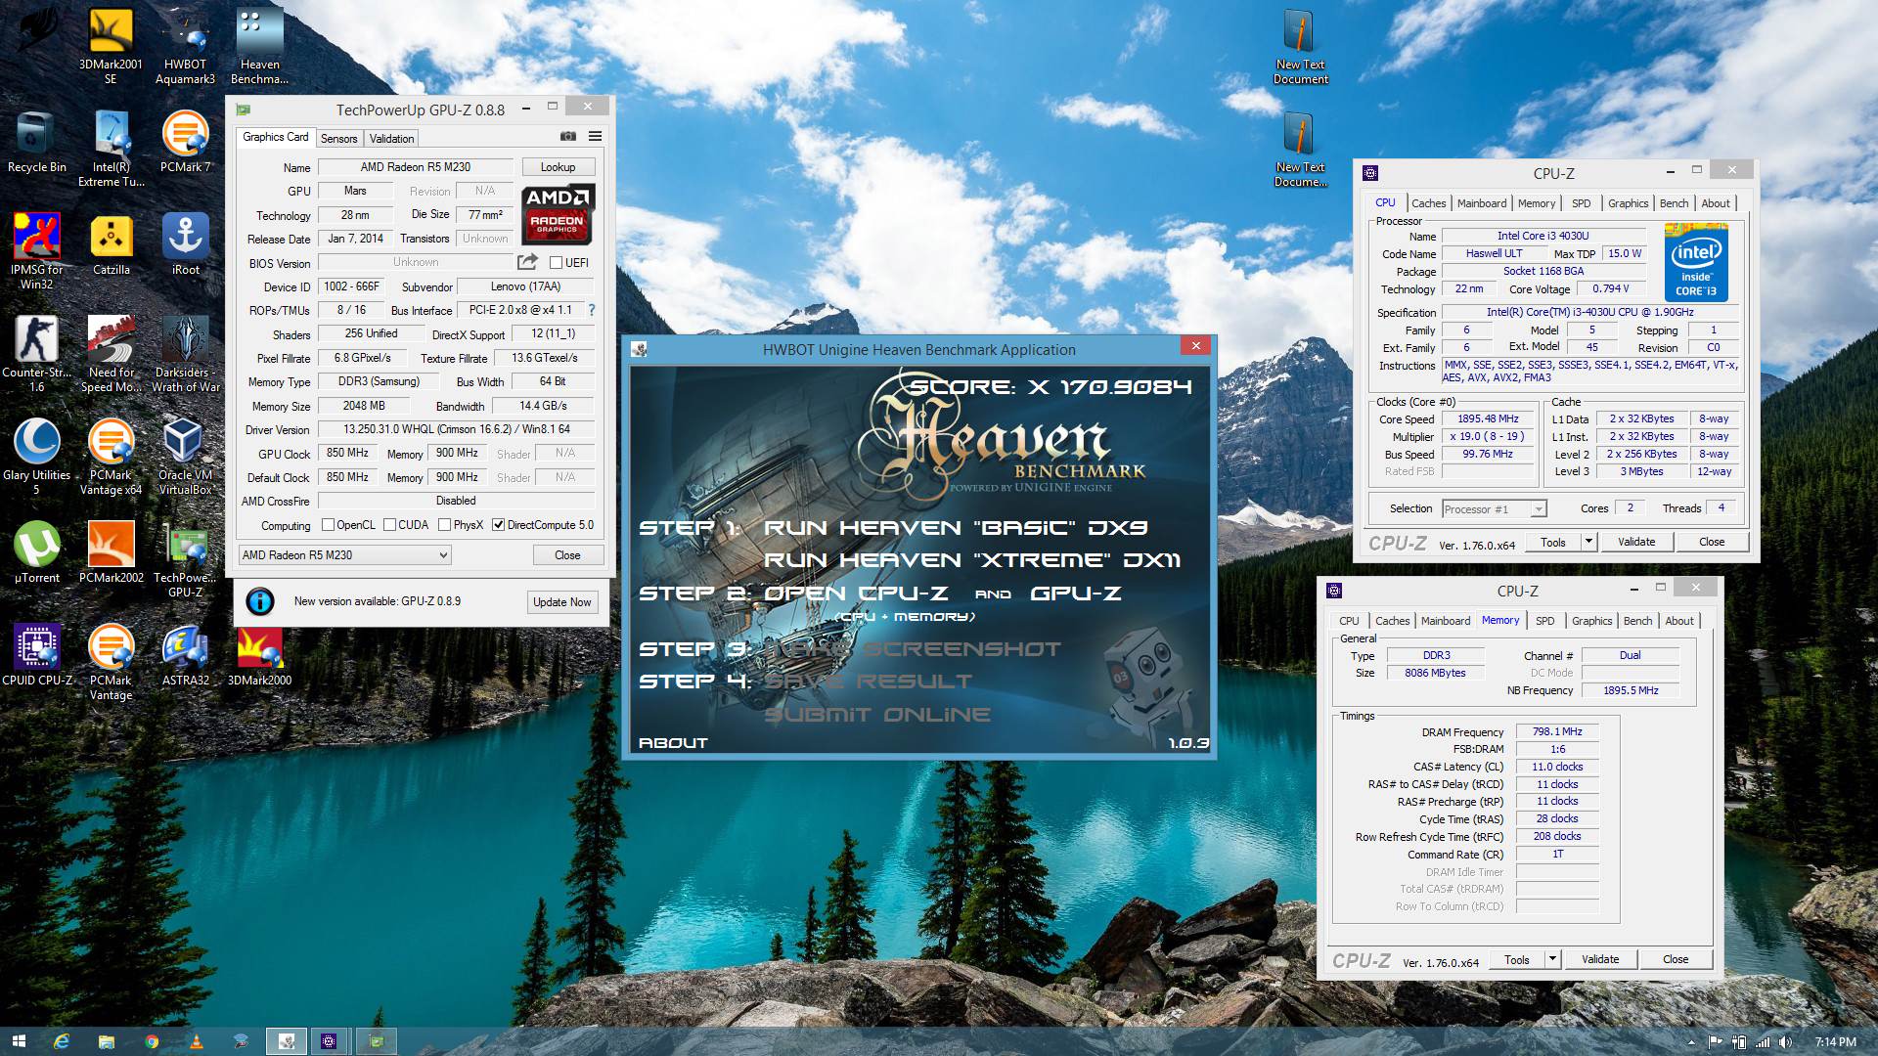Open Internet Explorer from taskbar

click(62, 1041)
